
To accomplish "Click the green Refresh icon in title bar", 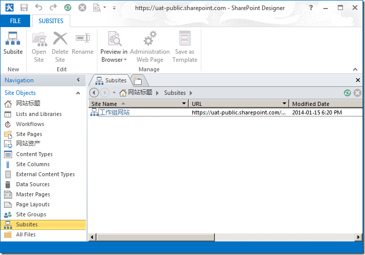I will point(68,8).
